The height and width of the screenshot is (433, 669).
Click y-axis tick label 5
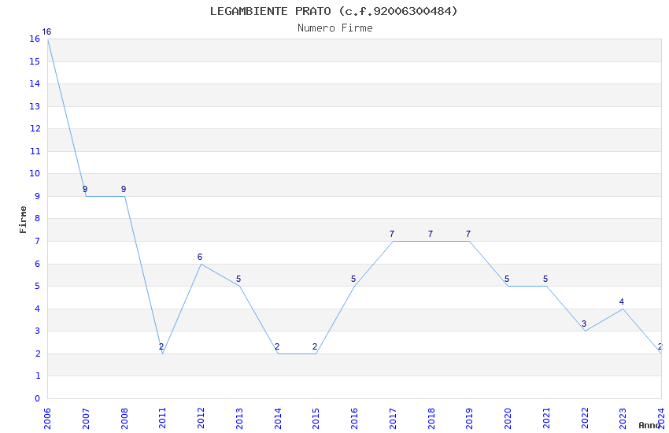pyautogui.click(x=38, y=287)
